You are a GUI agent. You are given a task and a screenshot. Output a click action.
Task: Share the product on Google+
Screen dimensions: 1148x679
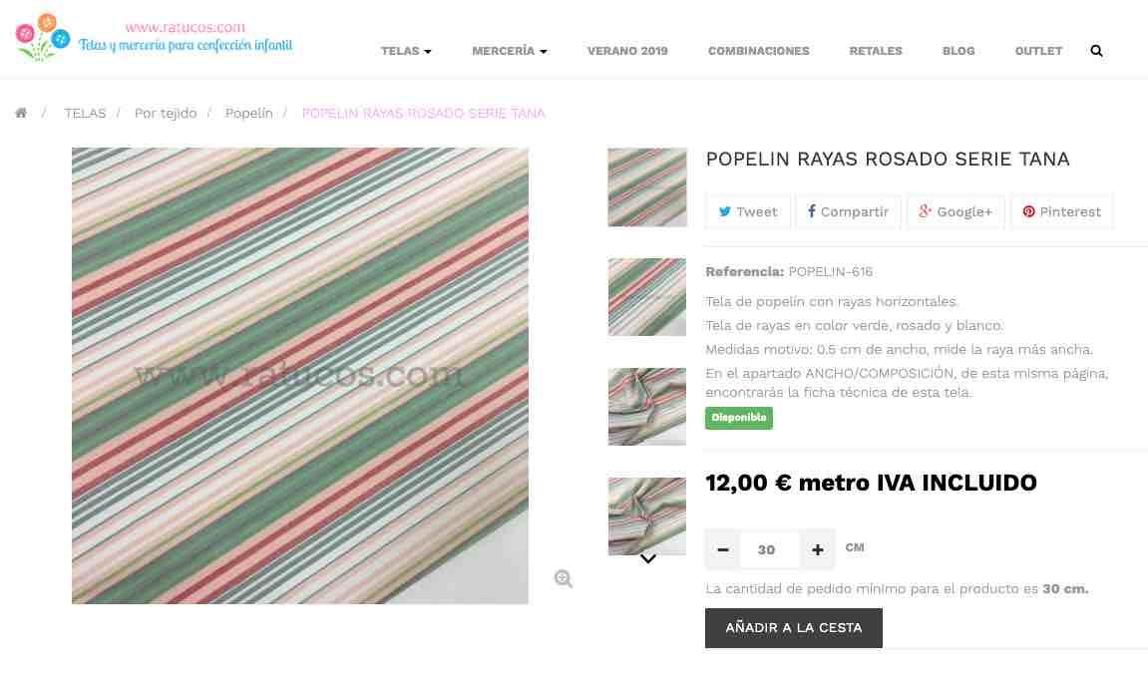click(x=956, y=211)
